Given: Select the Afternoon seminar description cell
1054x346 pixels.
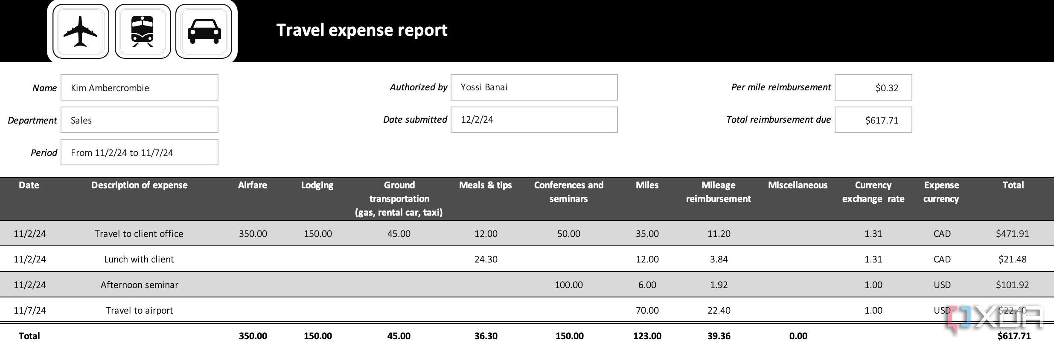Looking at the screenshot, I should pos(140,285).
